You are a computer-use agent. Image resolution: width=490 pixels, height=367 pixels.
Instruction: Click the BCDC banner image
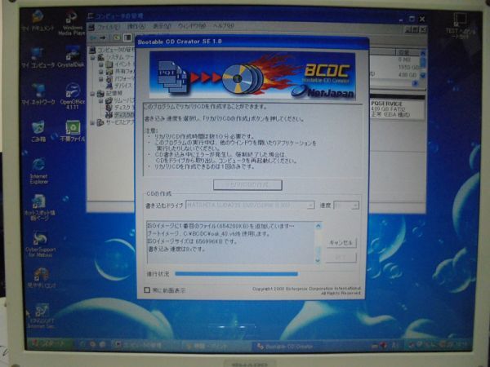252,75
